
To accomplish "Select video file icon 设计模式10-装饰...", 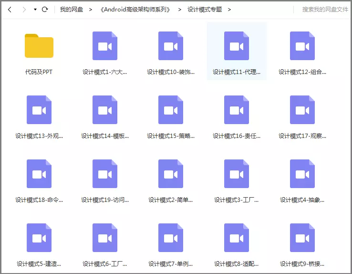I will click(x=171, y=46).
